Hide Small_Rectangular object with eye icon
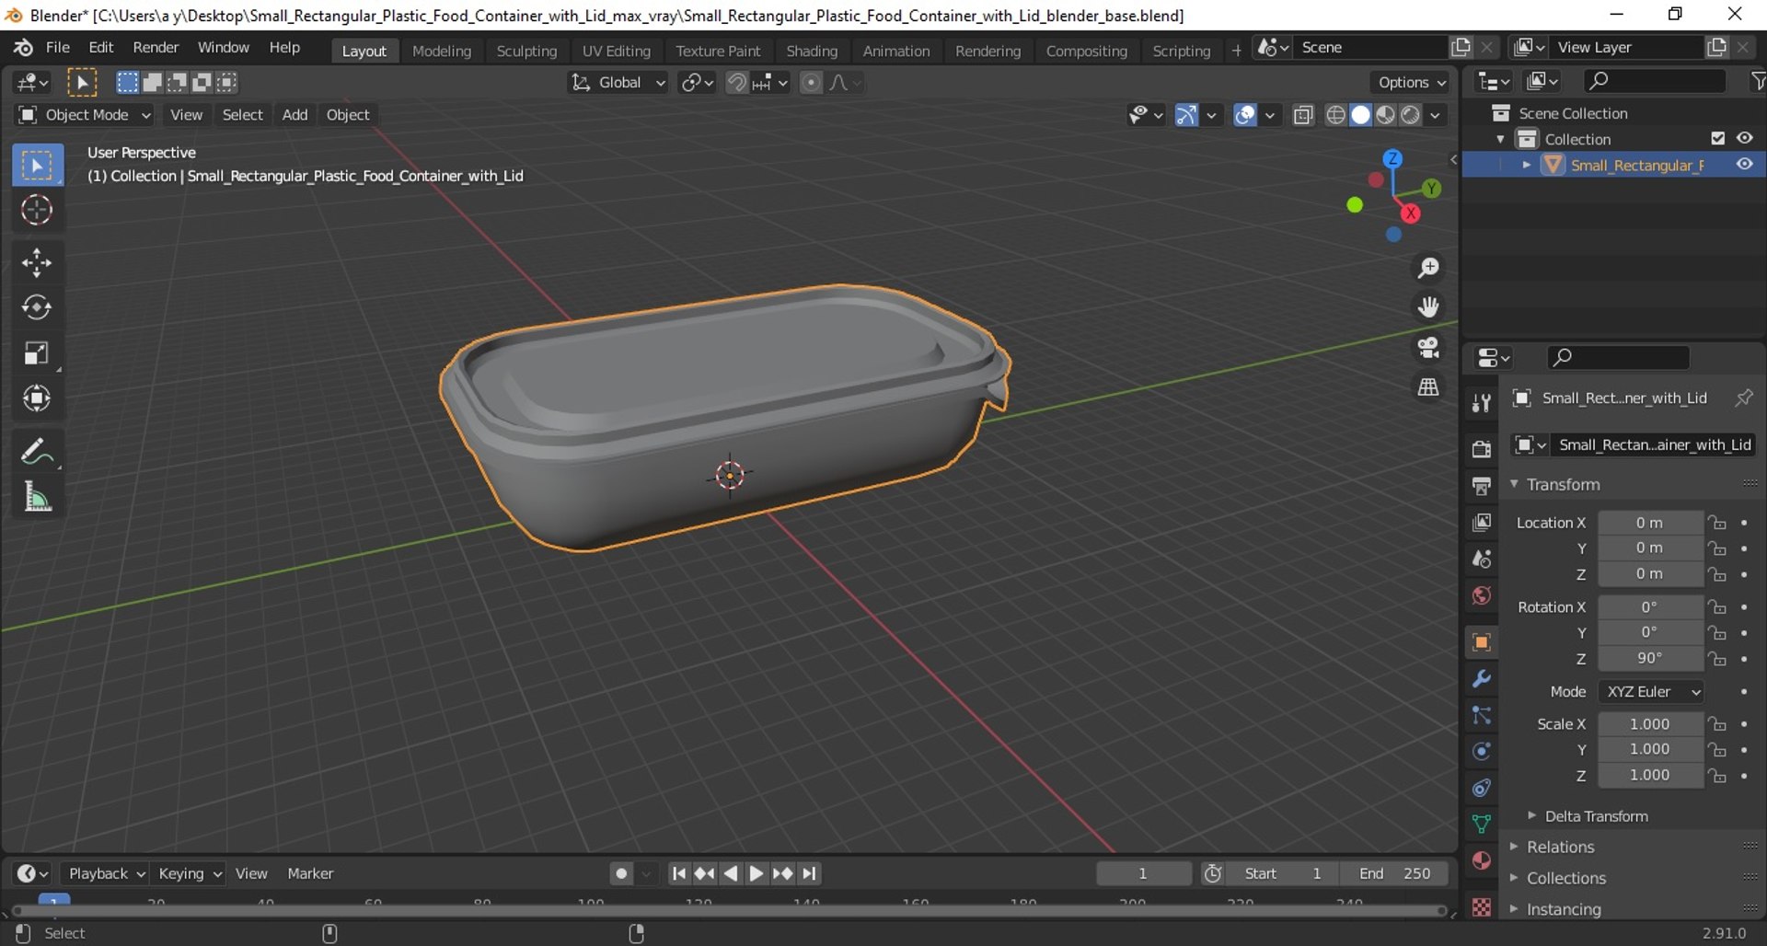 1744,165
